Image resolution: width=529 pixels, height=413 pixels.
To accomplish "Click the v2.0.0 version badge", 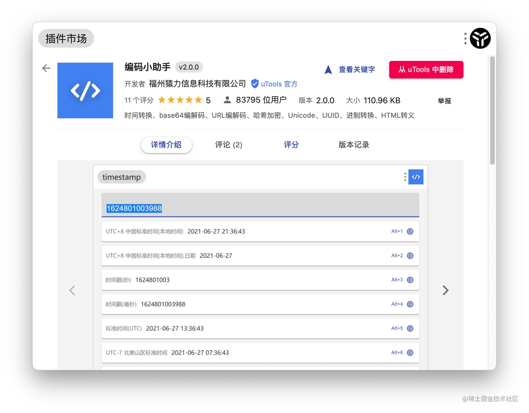I will [189, 67].
